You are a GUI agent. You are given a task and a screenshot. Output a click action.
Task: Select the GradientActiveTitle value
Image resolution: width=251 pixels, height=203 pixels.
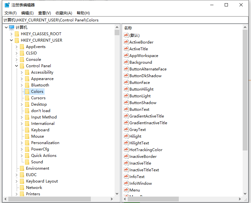tap(146, 116)
